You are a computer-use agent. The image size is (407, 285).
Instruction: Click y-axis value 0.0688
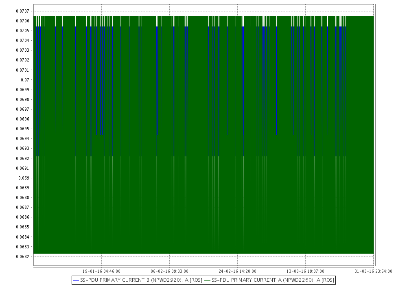22,197
